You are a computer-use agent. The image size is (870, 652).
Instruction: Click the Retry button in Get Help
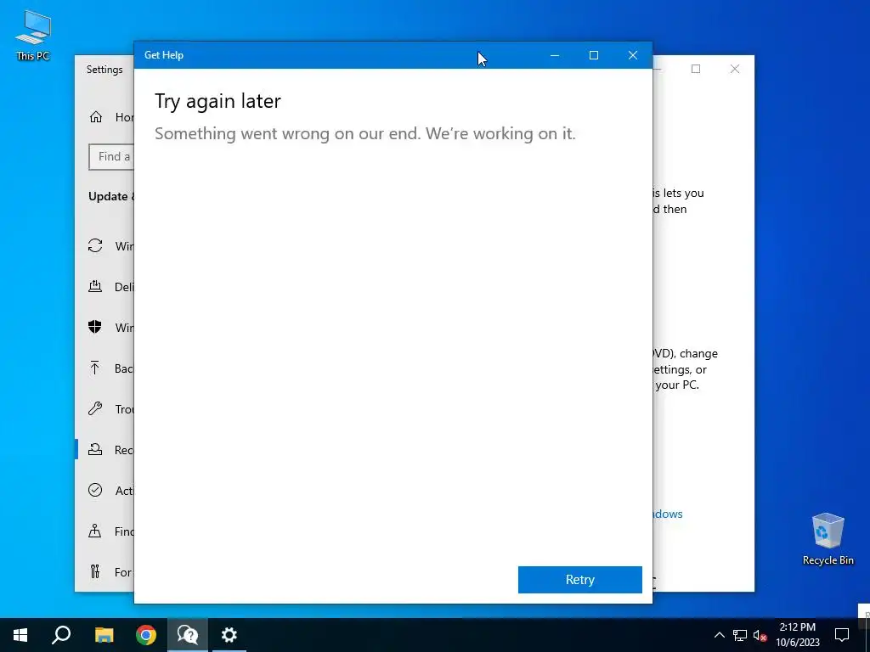pyautogui.click(x=579, y=579)
